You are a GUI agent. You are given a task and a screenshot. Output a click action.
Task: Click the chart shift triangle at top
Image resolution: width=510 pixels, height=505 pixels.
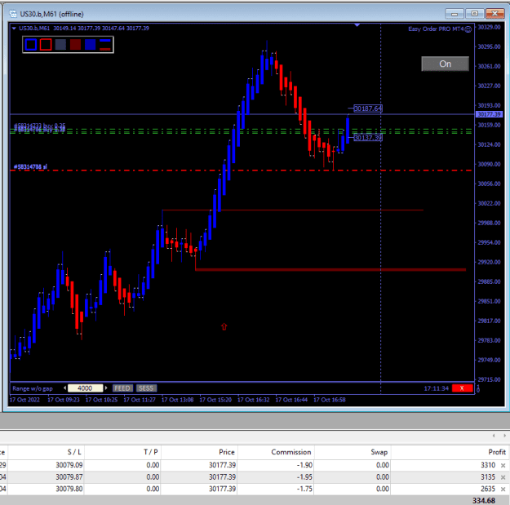pyautogui.click(x=357, y=24)
